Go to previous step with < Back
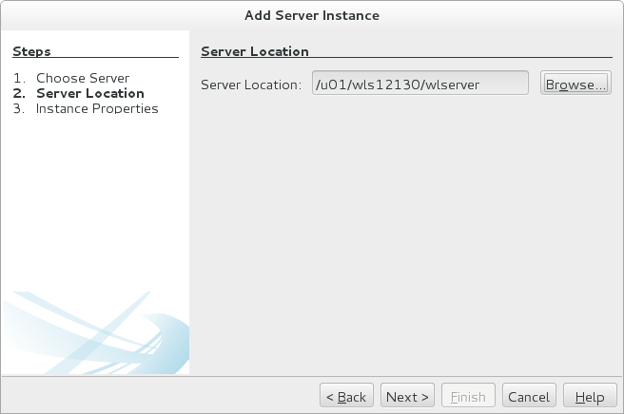The image size is (624, 414). (x=344, y=397)
